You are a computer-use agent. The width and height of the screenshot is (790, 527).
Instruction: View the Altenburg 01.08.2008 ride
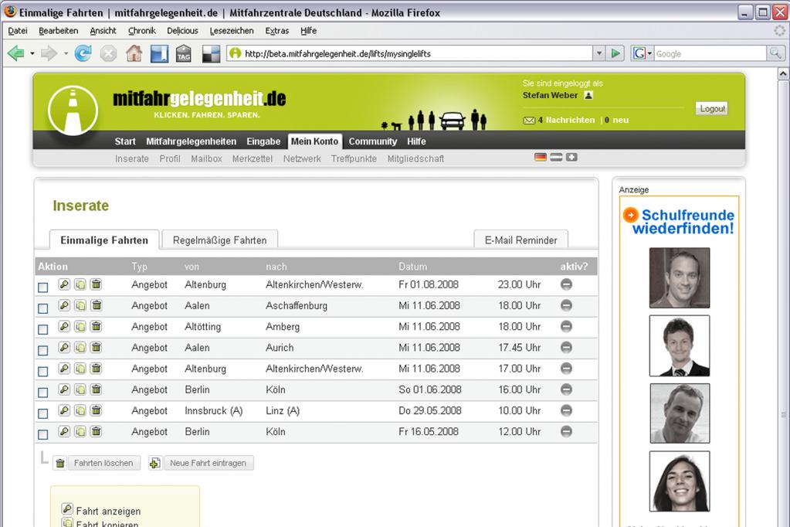click(x=64, y=284)
